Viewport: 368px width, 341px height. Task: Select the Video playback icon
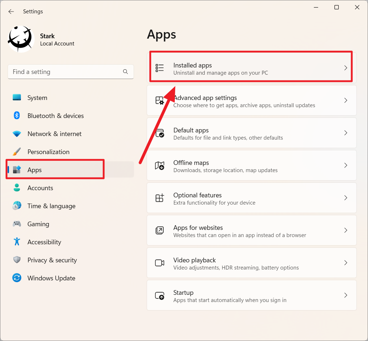pyautogui.click(x=159, y=263)
